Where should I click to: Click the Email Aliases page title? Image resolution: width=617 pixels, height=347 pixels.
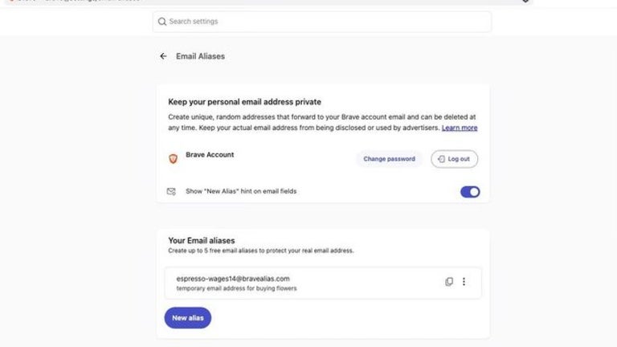[x=200, y=56]
